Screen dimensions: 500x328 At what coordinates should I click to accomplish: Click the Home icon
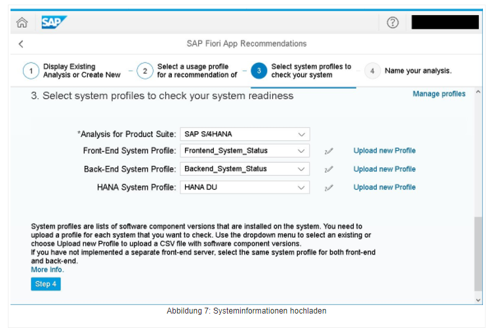(22, 22)
